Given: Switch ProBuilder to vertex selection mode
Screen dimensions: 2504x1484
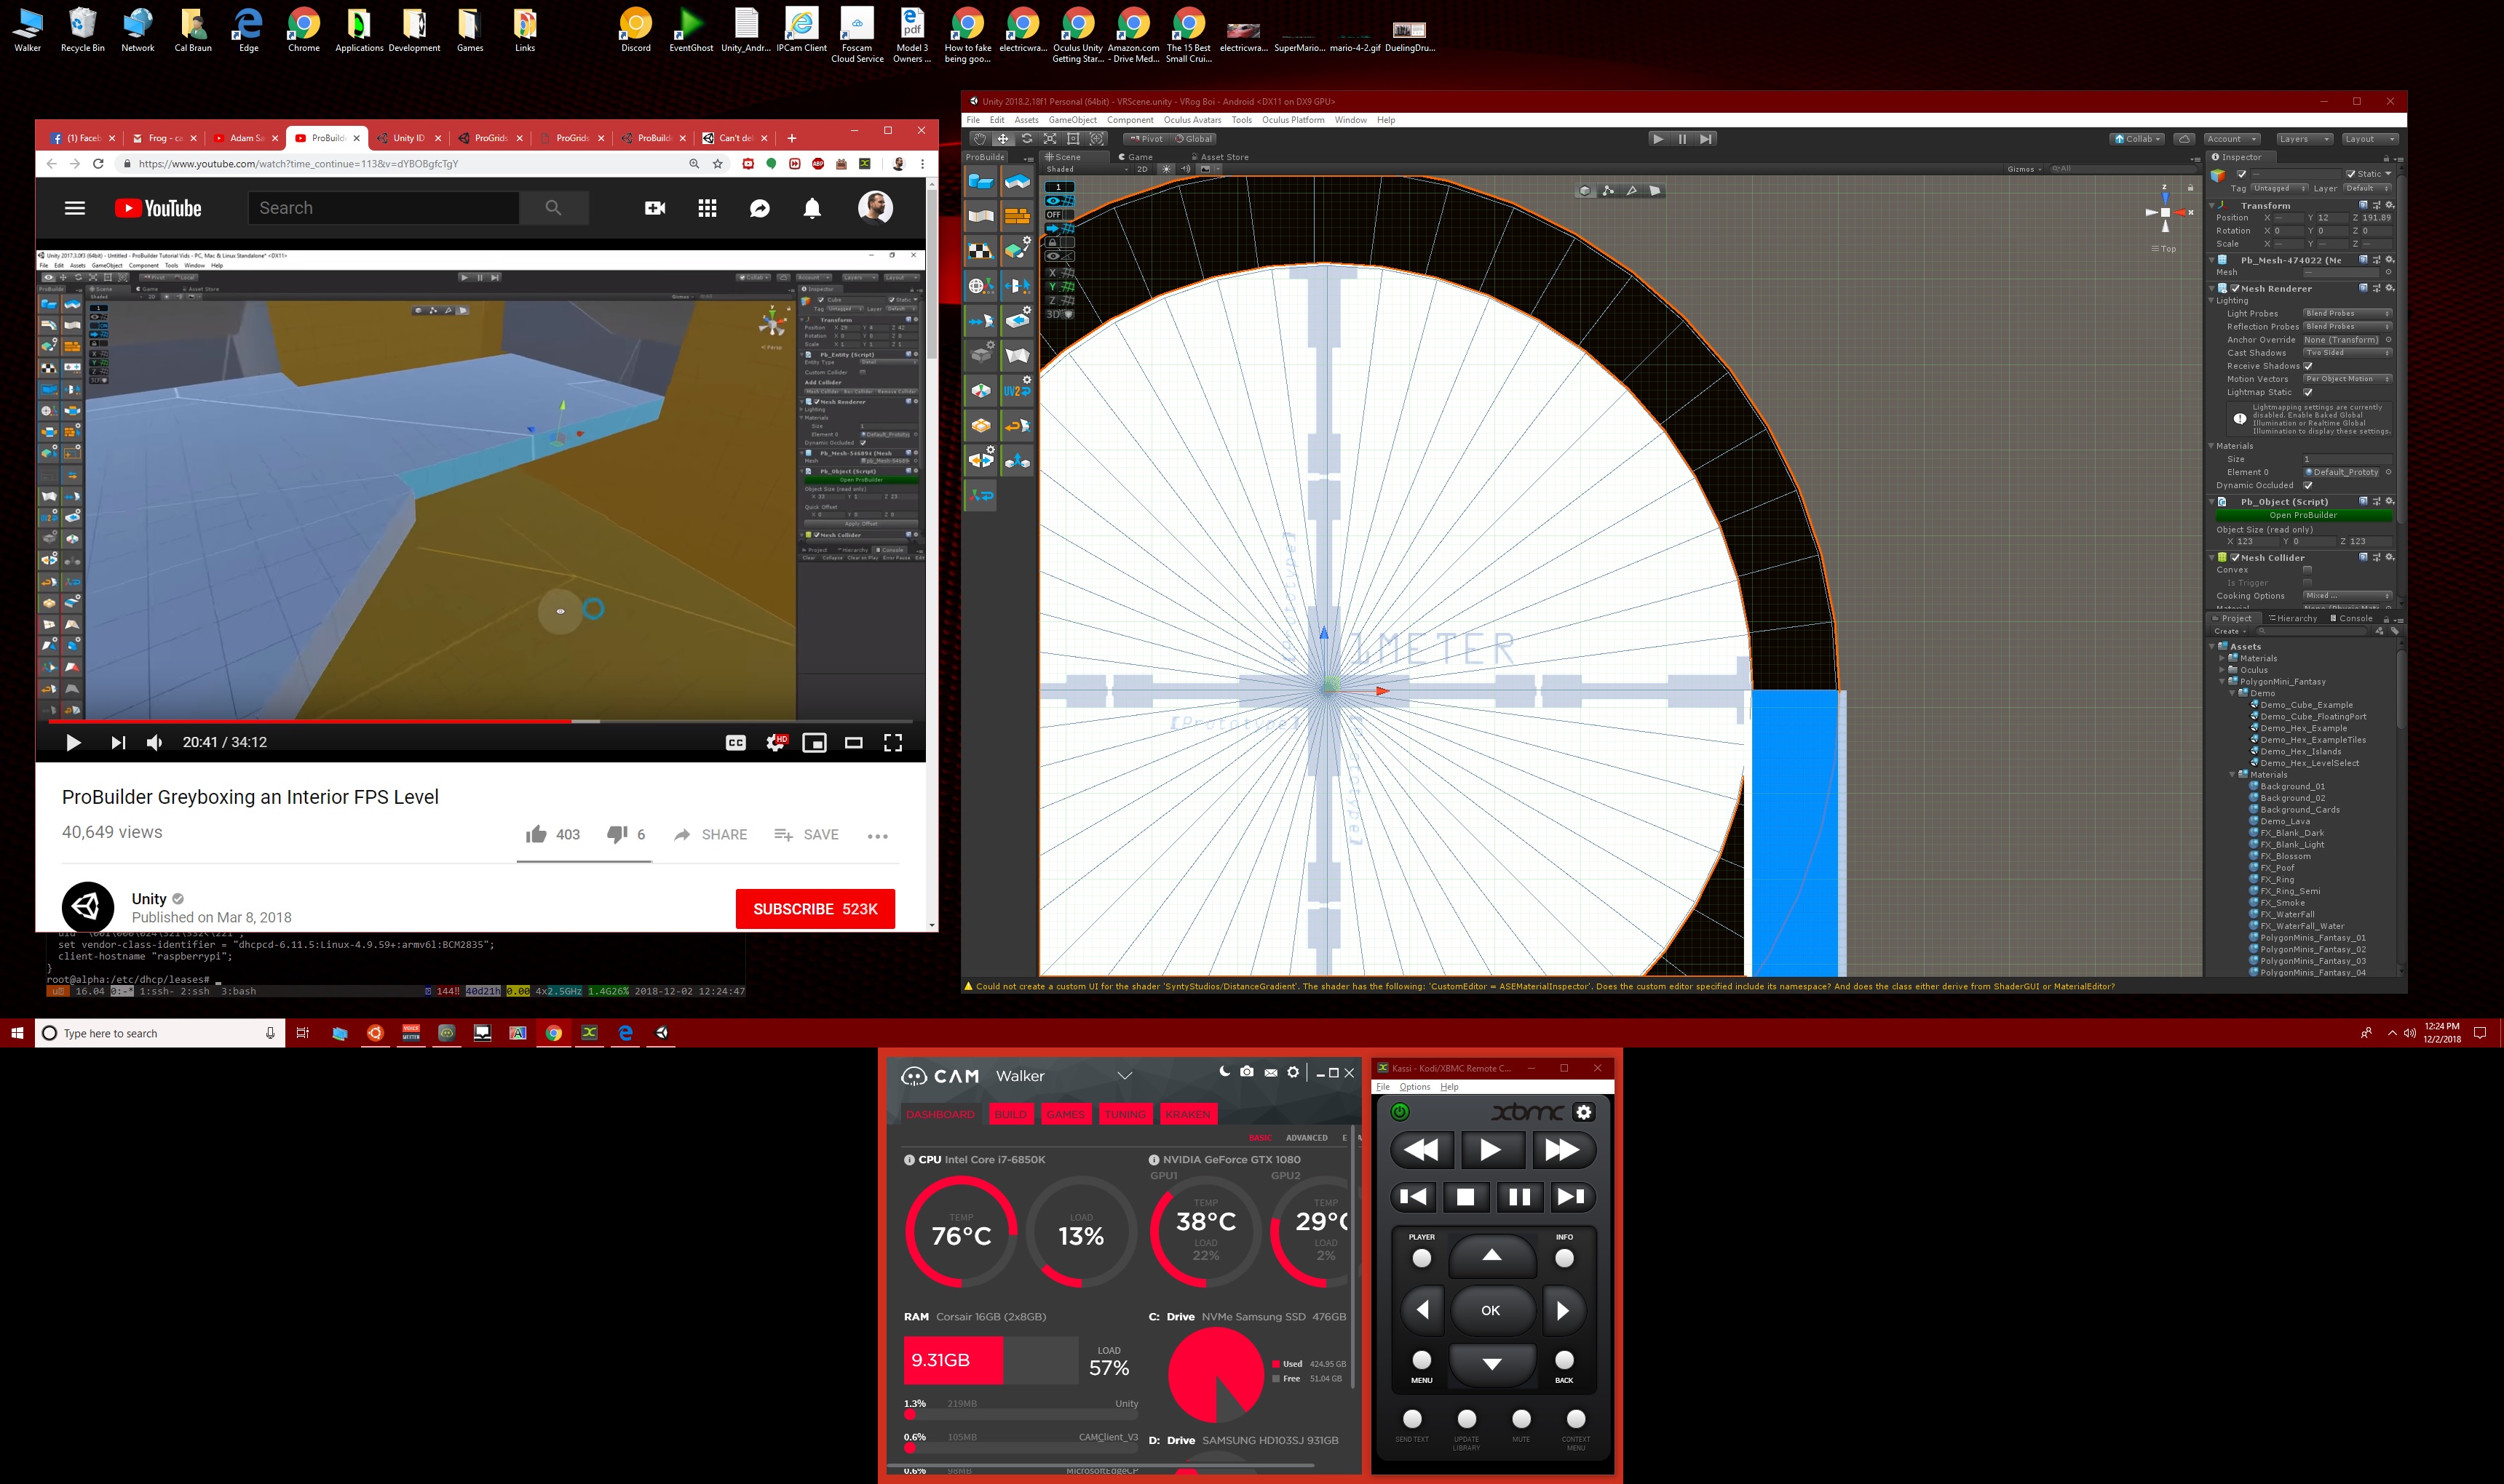Looking at the screenshot, I should tap(1608, 191).
